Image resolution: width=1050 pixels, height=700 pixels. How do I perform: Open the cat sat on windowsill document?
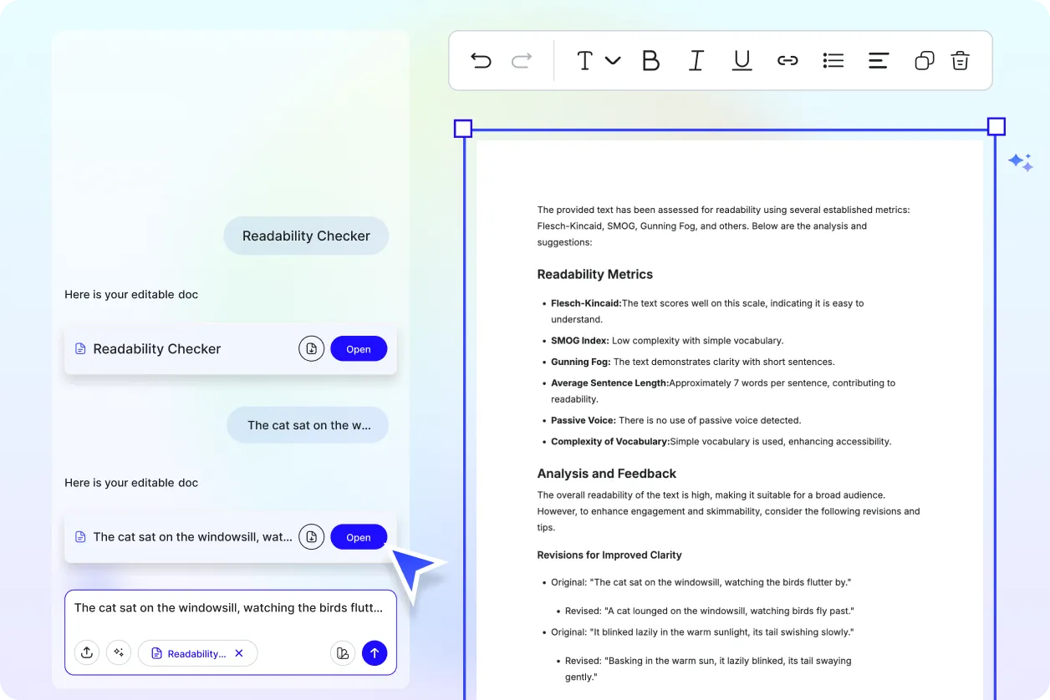pyautogui.click(x=359, y=537)
